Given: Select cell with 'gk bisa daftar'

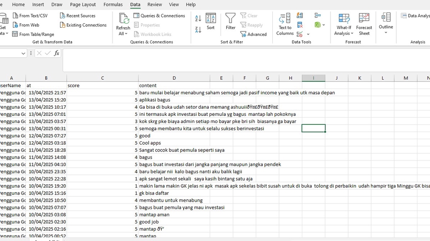Looking at the screenshot, I should point(174,193).
